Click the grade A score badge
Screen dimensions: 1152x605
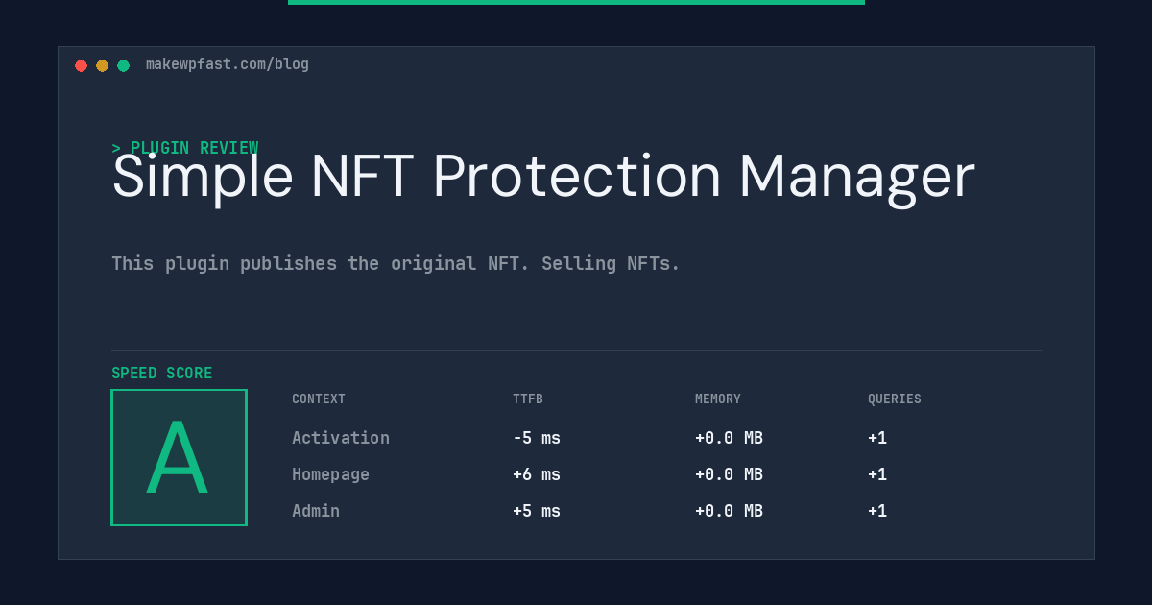tap(179, 457)
